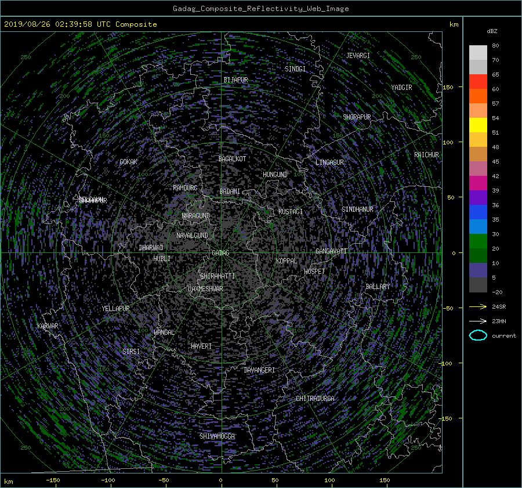Click the GOKAK city label
Viewport: 522px width, 488px height.
point(128,162)
